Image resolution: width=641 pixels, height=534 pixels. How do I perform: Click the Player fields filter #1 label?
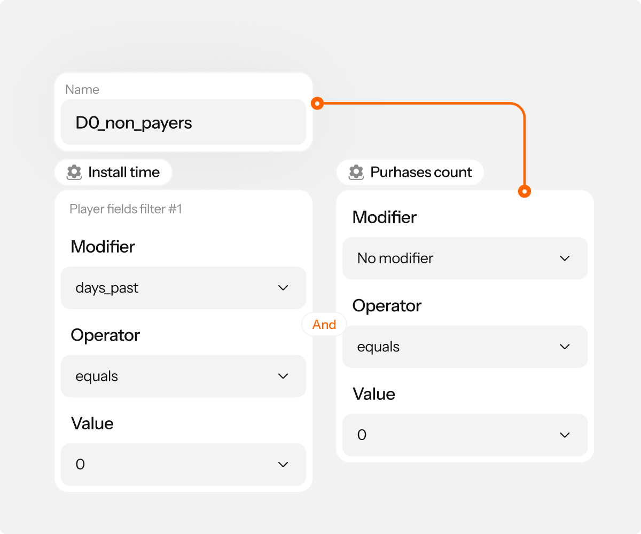[126, 209]
